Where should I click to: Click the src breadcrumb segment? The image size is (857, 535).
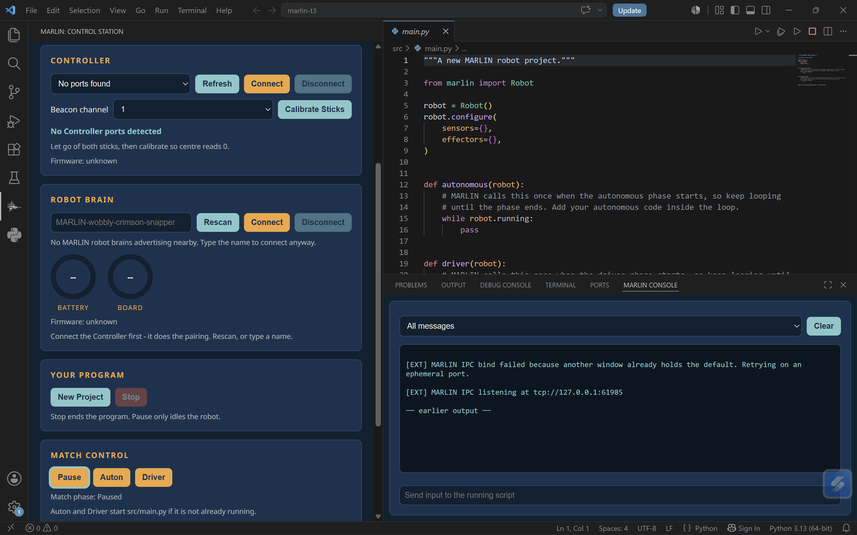click(x=397, y=48)
